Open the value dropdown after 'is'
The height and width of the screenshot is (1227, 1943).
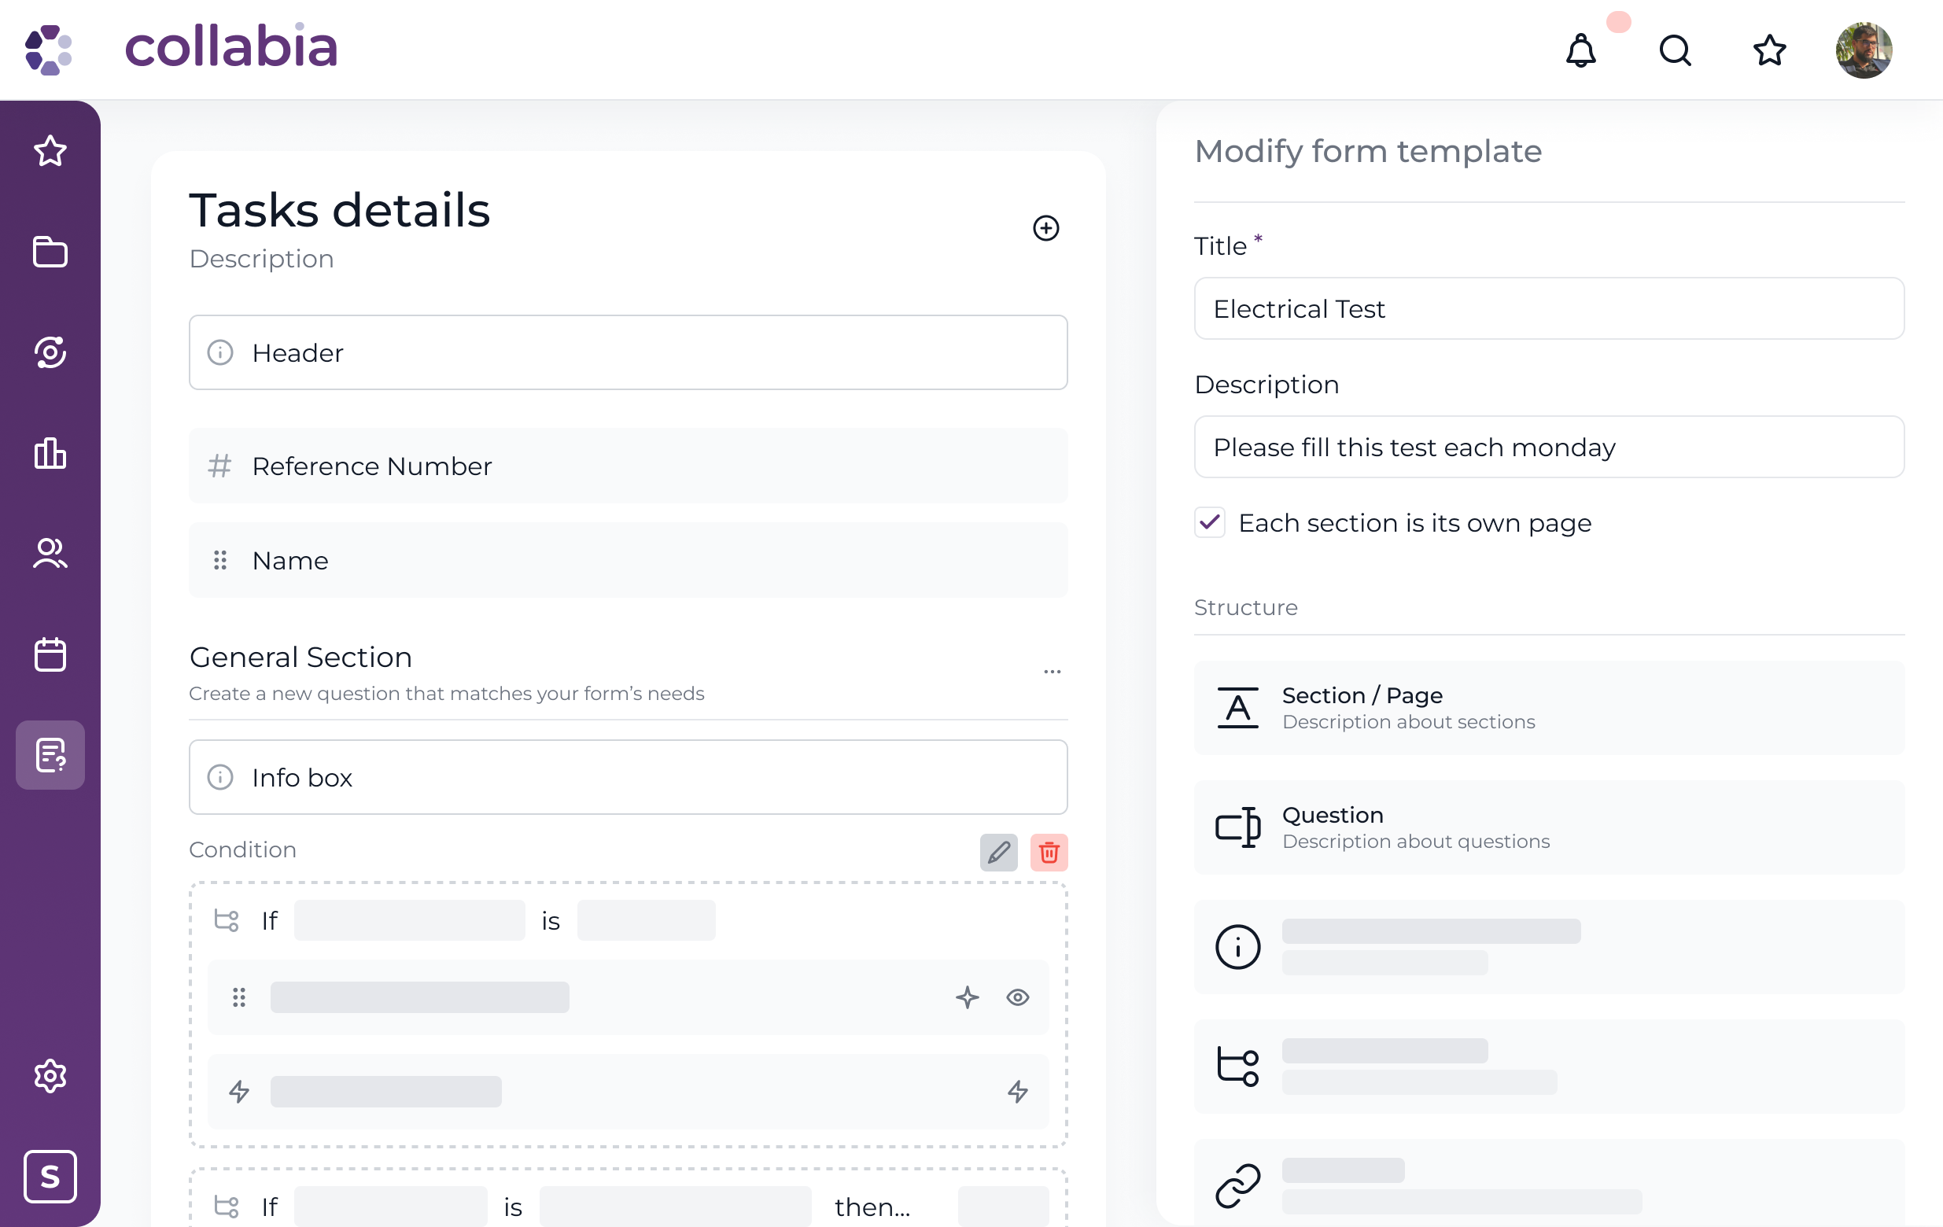(x=646, y=920)
